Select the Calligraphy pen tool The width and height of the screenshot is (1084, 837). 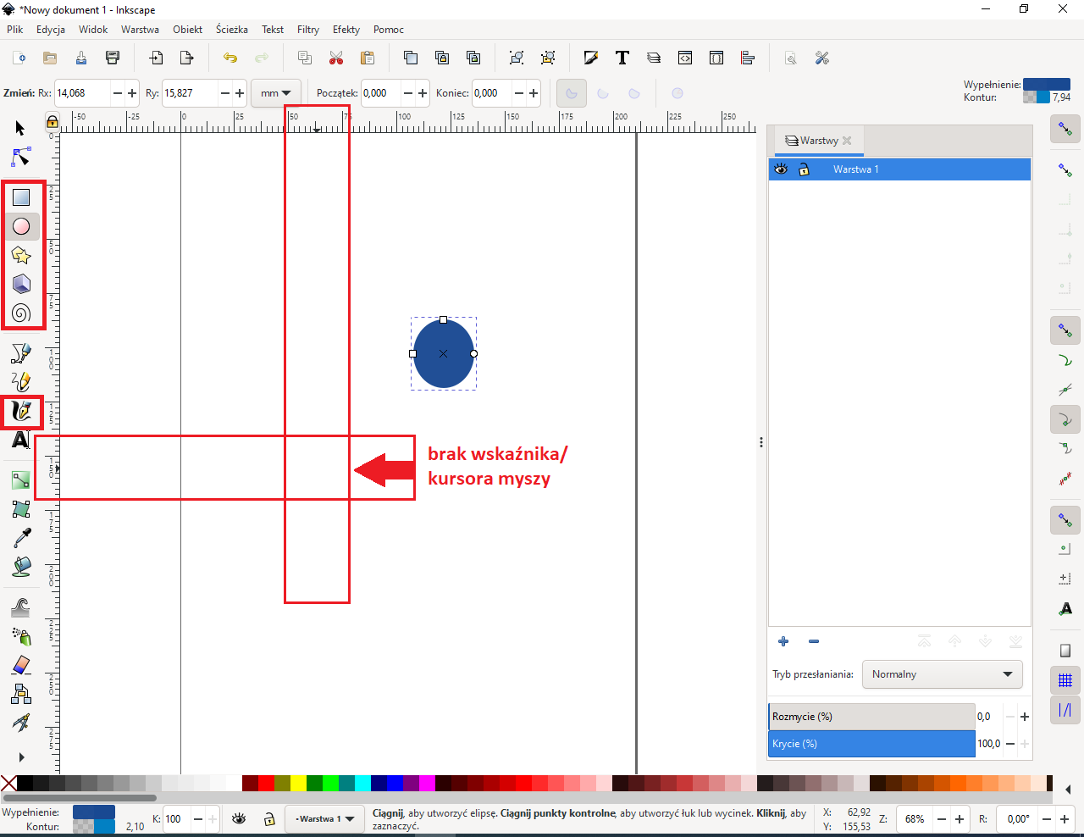[x=21, y=412]
